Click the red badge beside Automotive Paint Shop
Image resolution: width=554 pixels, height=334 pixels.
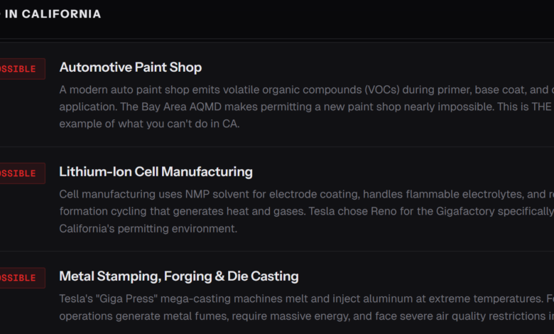click(21, 69)
